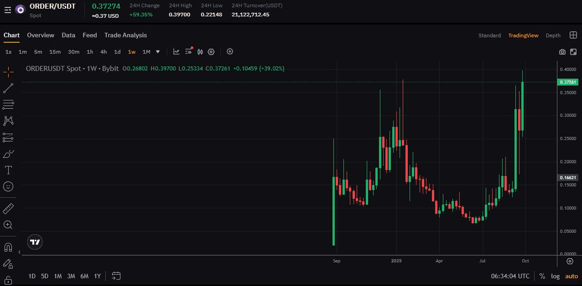Collapse the drawing toolbar with small arrow

coord(19,252)
